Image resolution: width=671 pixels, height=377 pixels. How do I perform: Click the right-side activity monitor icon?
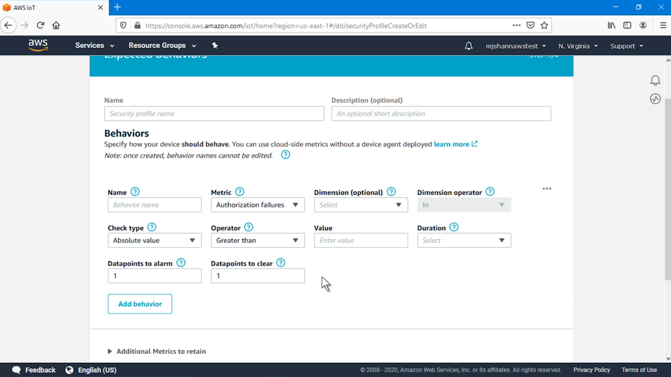tap(655, 98)
